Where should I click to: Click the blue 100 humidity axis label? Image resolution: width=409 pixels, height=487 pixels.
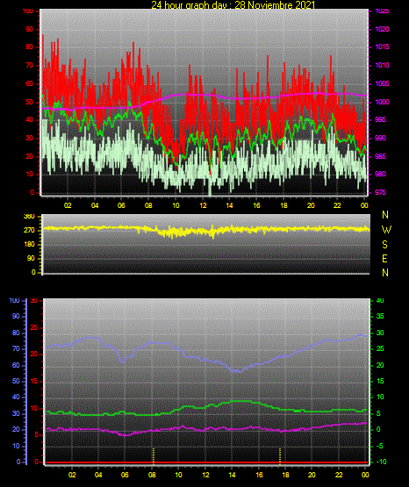click(15, 301)
